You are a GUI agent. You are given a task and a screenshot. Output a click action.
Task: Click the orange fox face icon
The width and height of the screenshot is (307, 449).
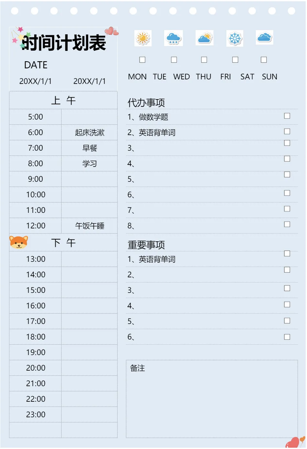click(x=19, y=242)
